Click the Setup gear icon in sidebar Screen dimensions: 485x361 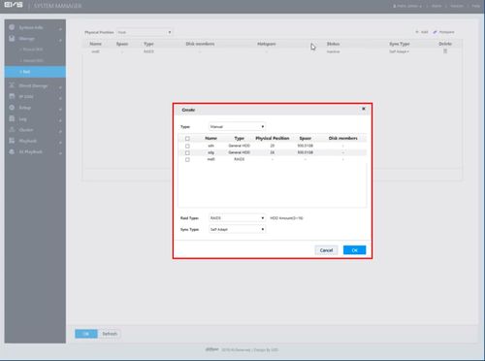[x=12, y=108]
